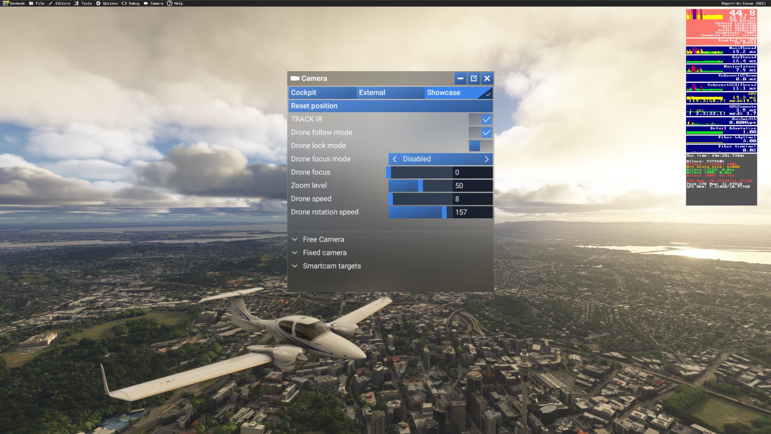Switch to the External camera tab
Viewport: 771px width, 434px height.
point(390,92)
